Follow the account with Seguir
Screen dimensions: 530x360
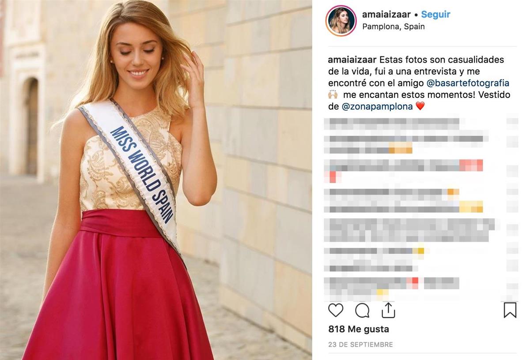point(435,14)
